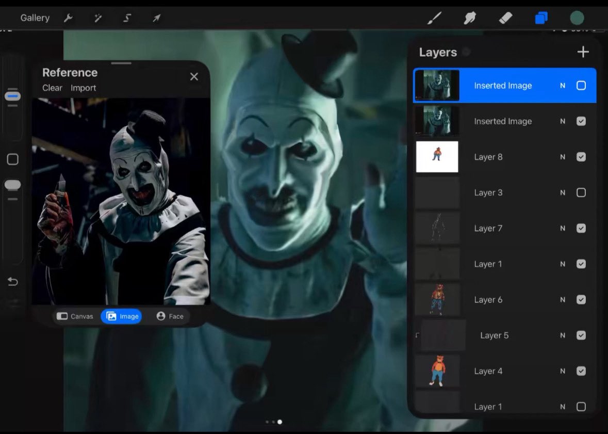Tap the undo arrow in the sidebar

(13, 281)
